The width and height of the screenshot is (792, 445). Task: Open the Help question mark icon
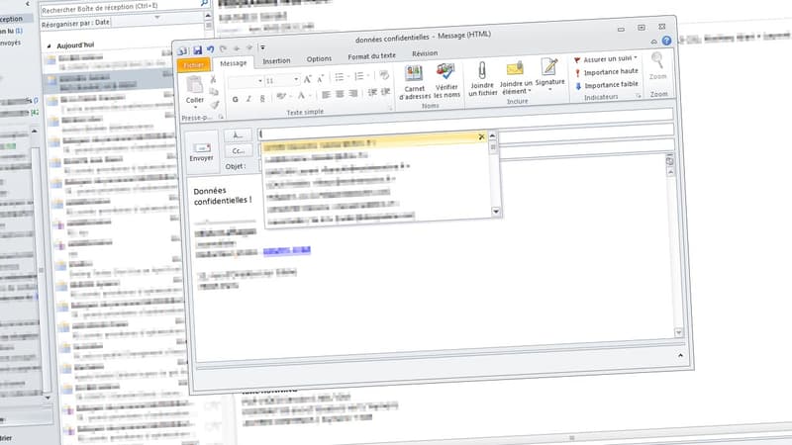[666, 41]
